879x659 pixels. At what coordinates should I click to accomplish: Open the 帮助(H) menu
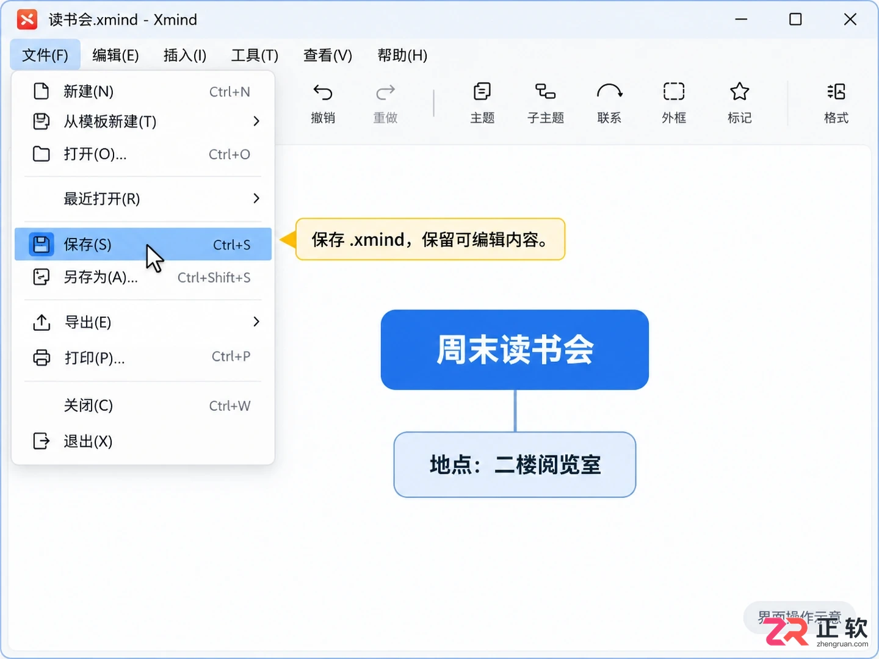pyautogui.click(x=402, y=55)
